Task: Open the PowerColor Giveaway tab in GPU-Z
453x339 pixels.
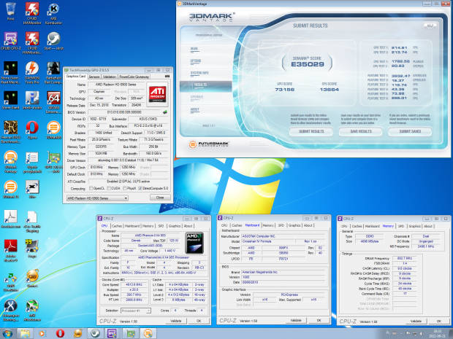Action: [x=135, y=75]
